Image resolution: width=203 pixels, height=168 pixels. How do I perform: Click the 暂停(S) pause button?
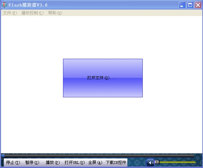point(32,162)
